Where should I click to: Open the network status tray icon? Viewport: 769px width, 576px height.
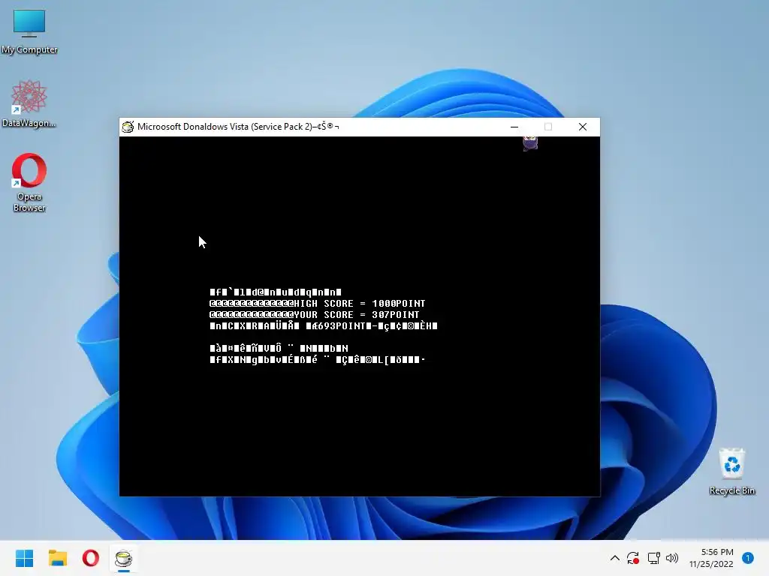pos(653,558)
